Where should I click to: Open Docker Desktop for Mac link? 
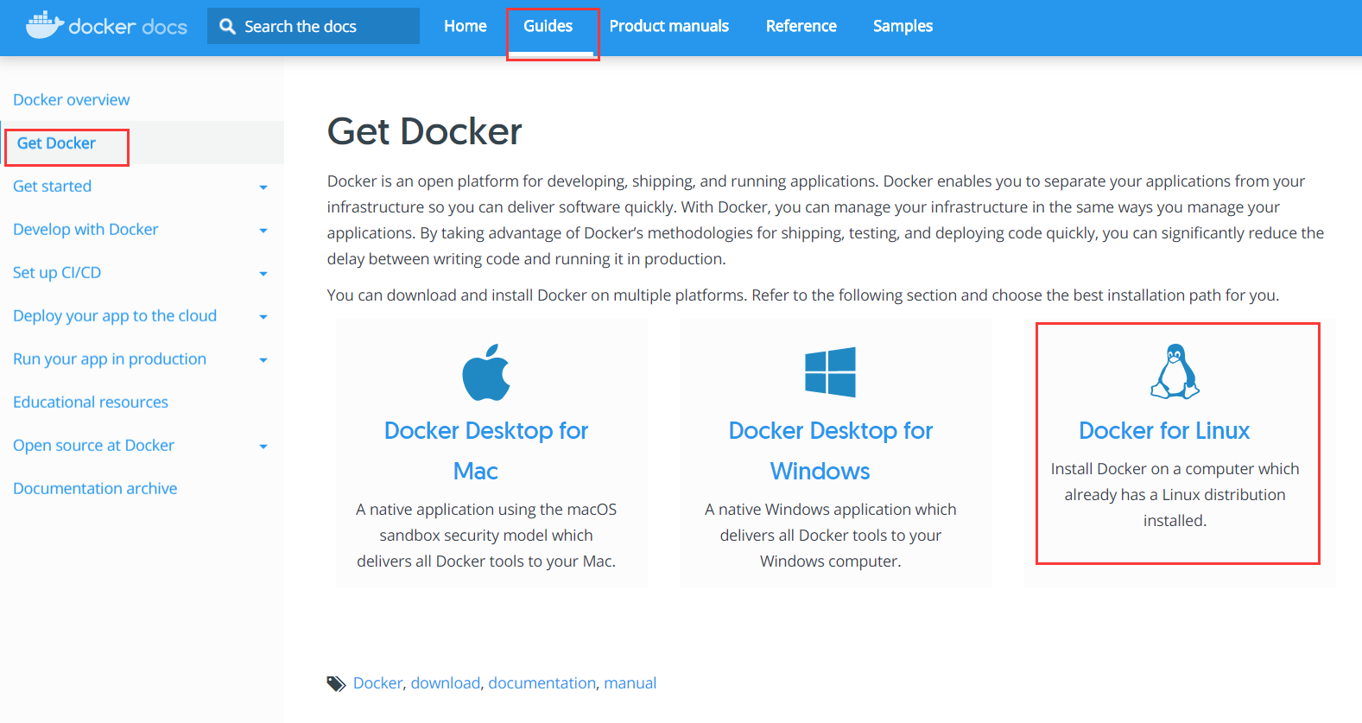486,451
